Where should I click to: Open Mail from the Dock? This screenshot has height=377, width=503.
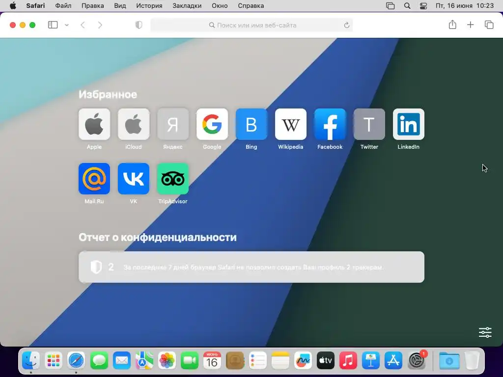[122, 361]
